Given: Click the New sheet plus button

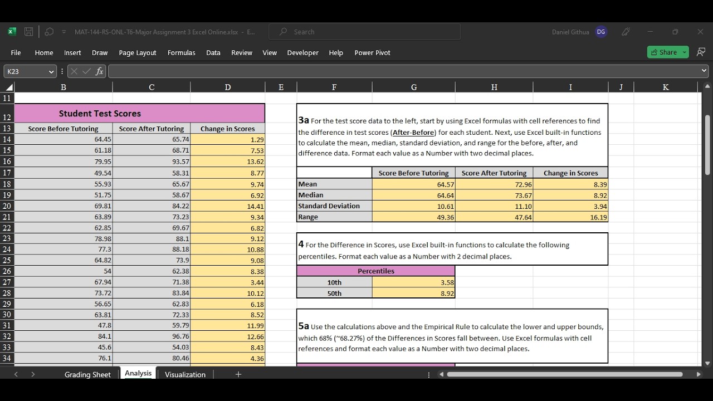Looking at the screenshot, I should pyautogui.click(x=238, y=374).
